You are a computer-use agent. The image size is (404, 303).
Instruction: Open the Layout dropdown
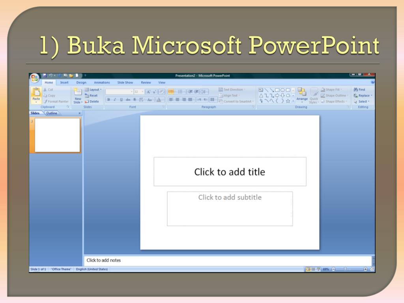[93, 90]
